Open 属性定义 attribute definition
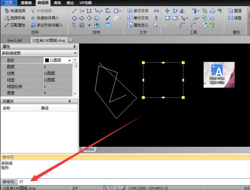Image resolution: width=250 pixels, height=190 pixels. [138, 25]
